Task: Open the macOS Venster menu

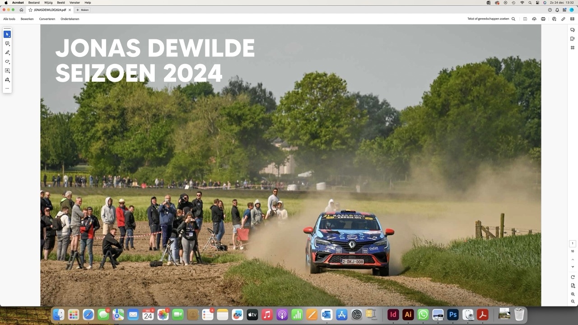Action: coord(74,2)
